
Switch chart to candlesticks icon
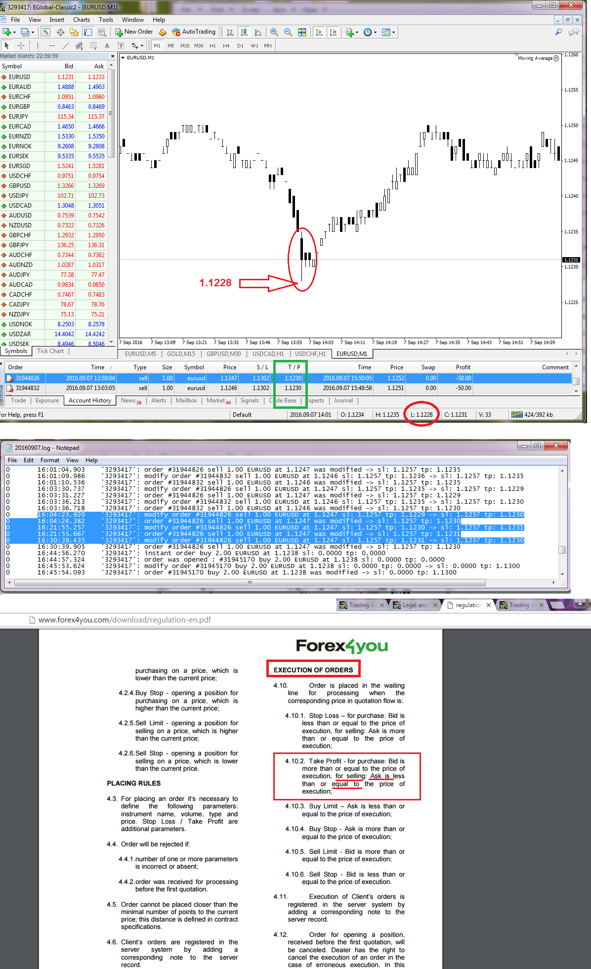(244, 32)
